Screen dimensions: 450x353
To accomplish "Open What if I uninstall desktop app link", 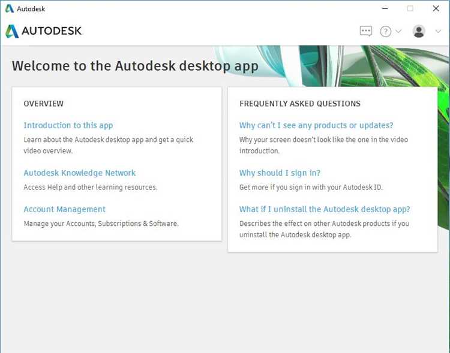I will (325, 209).
